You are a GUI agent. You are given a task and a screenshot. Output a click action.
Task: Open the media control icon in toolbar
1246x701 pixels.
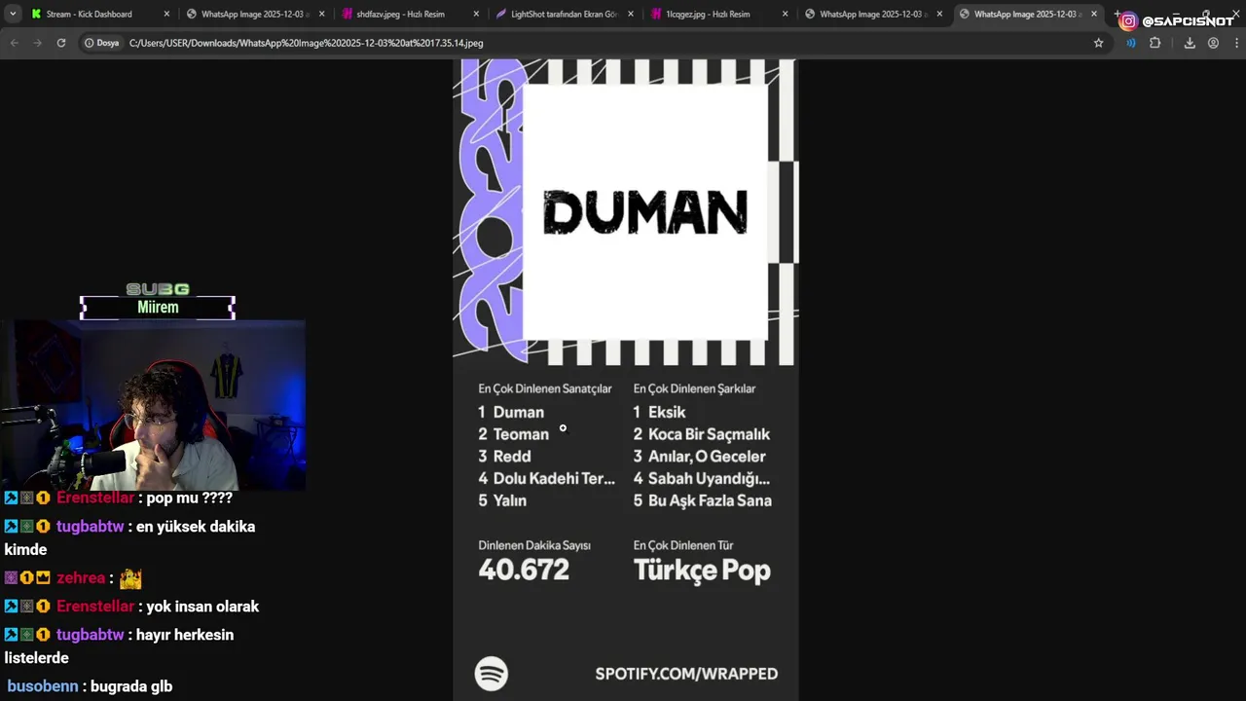1130,43
